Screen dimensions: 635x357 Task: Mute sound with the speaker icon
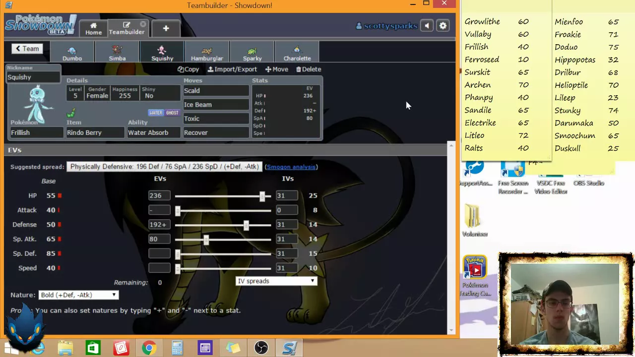tap(427, 26)
